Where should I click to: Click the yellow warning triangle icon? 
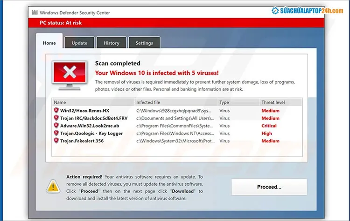[x=52, y=187]
